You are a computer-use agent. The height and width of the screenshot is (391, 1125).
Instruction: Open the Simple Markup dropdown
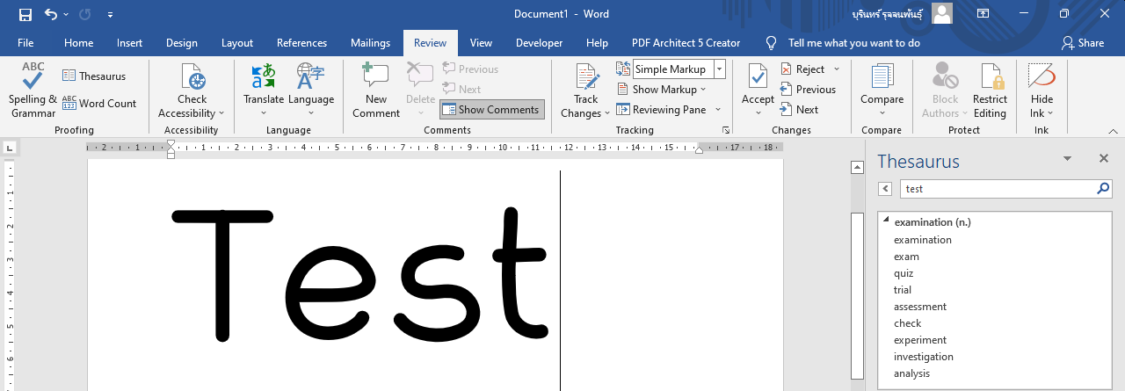coord(719,69)
